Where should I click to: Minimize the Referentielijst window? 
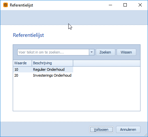110,5
